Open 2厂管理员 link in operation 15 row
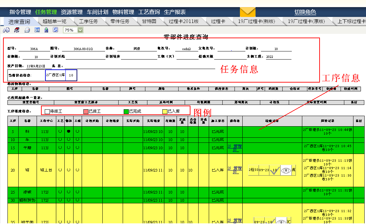This screenshot has width=366, height=224. 235,148
